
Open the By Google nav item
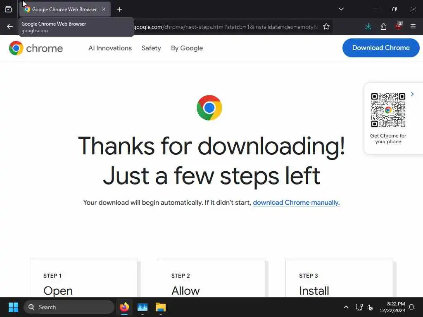(187, 48)
